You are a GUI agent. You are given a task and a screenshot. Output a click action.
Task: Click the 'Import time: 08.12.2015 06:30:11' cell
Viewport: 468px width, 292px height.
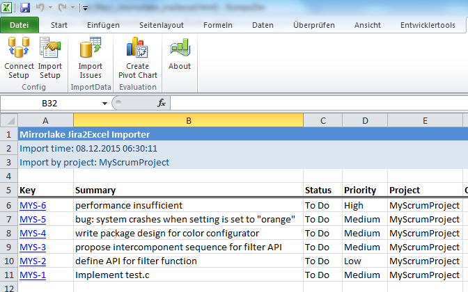(x=88, y=148)
